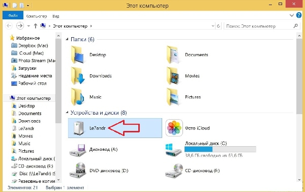This screenshot has height=192, width=305.
Task: Open the Movies folder in main pane
Action: (x=183, y=76)
